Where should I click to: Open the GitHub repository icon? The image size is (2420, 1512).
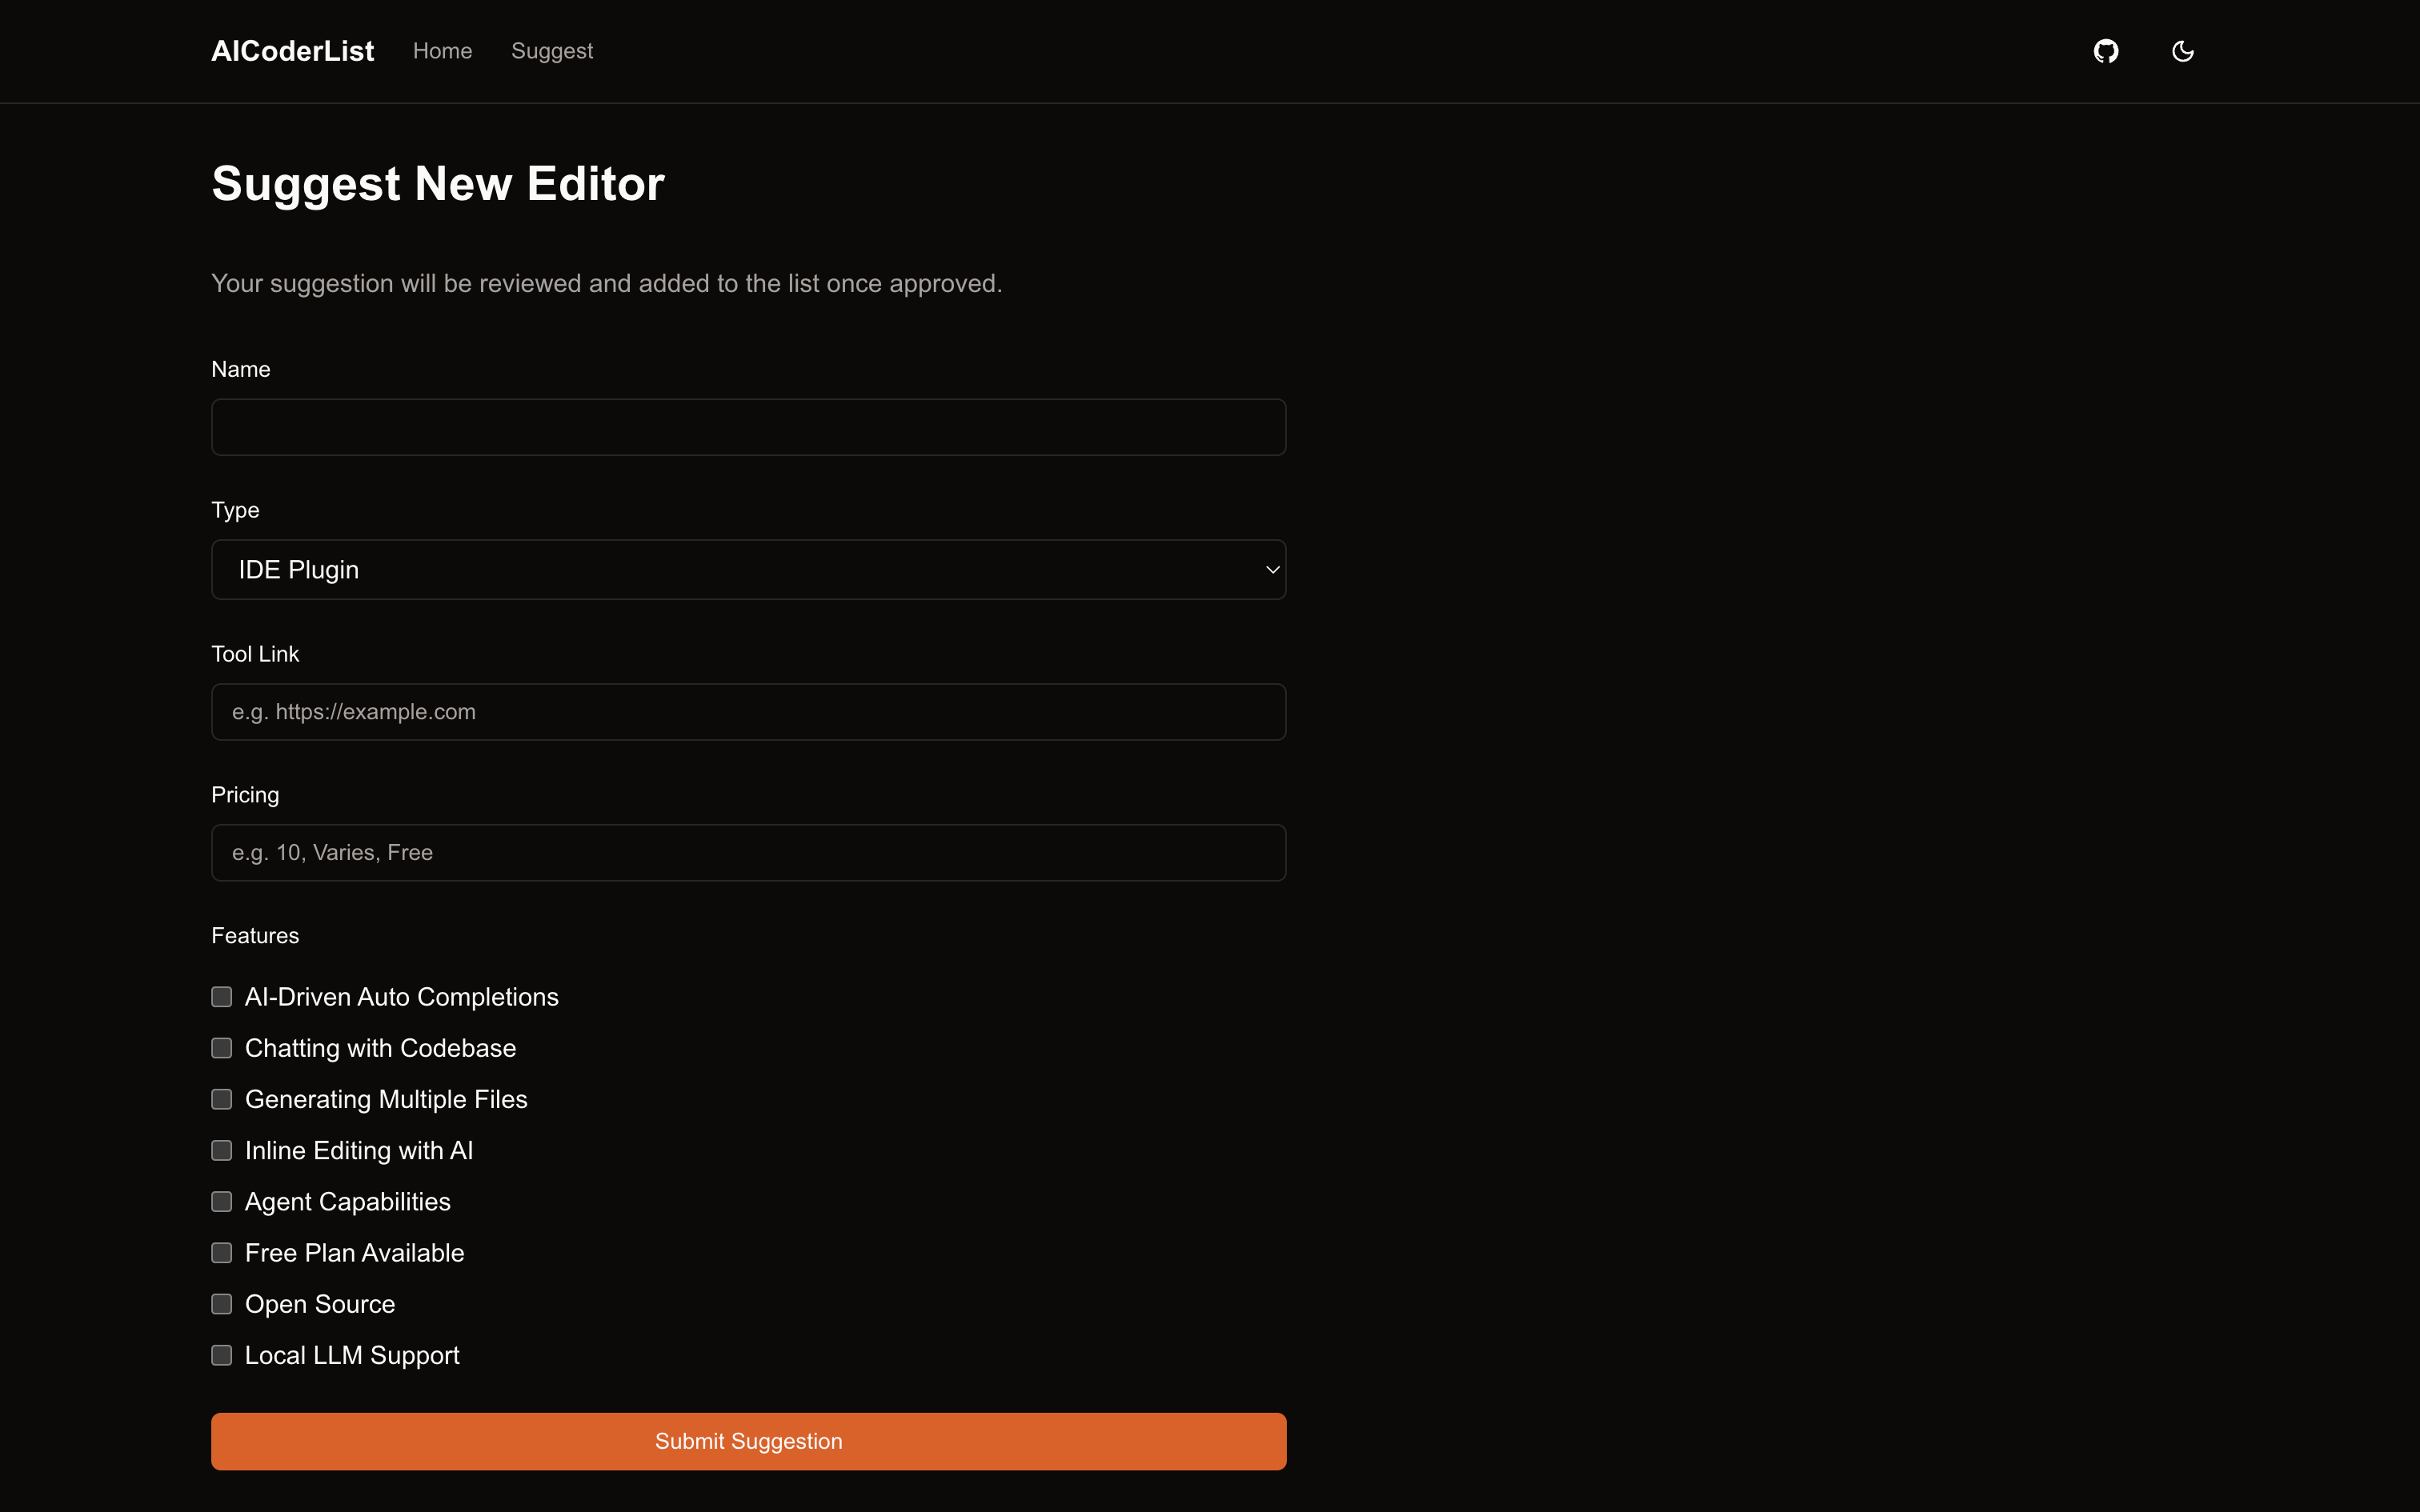[x=2106, y=51]
